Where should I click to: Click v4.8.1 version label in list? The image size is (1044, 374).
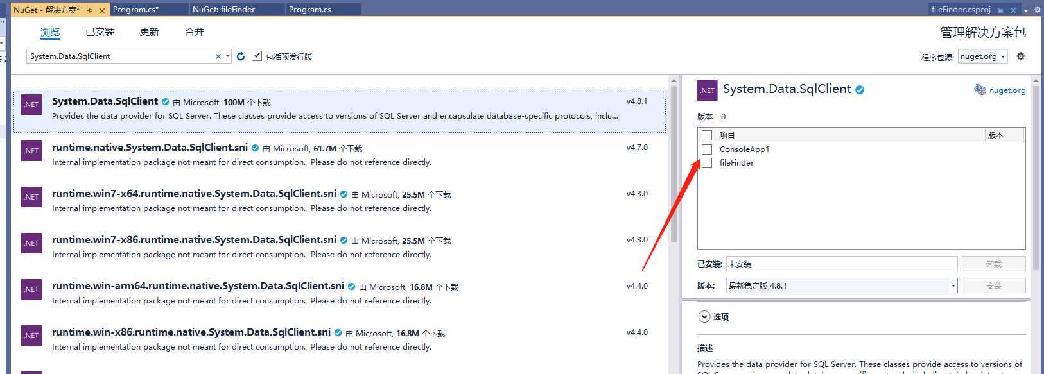click(637, 101)
